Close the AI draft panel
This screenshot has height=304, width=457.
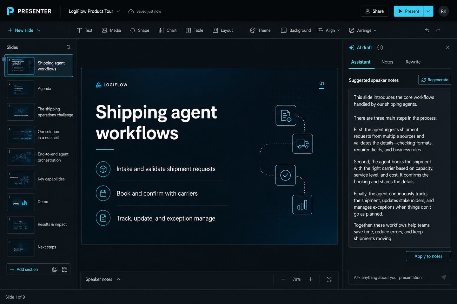tap(448, 47)
